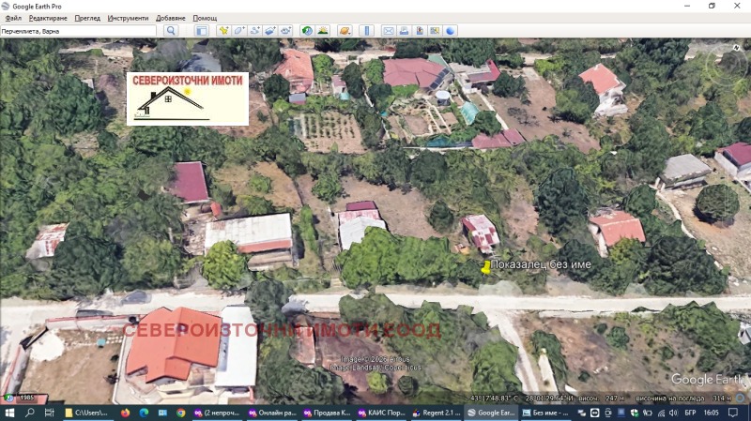The image size is (751, 421).
Task: Click the eye altitude value 314 м
Action: (722, 398)
